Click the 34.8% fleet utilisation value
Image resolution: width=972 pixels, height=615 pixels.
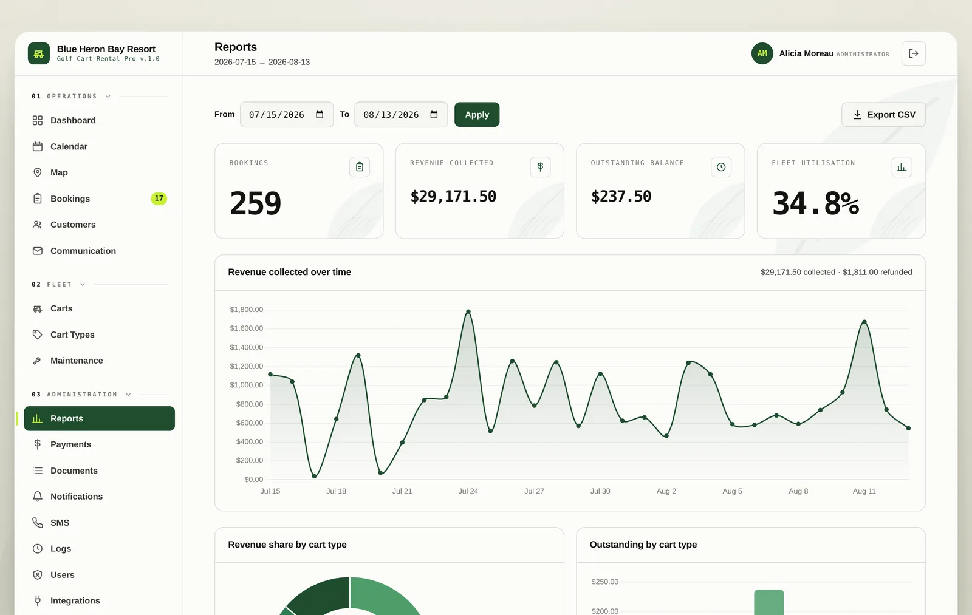pos(816,203)
